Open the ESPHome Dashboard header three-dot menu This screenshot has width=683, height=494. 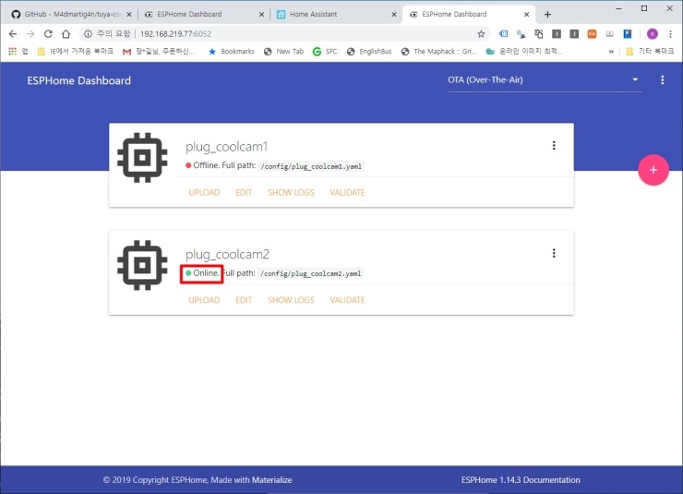pyautogui.click(x=662, y=80)
